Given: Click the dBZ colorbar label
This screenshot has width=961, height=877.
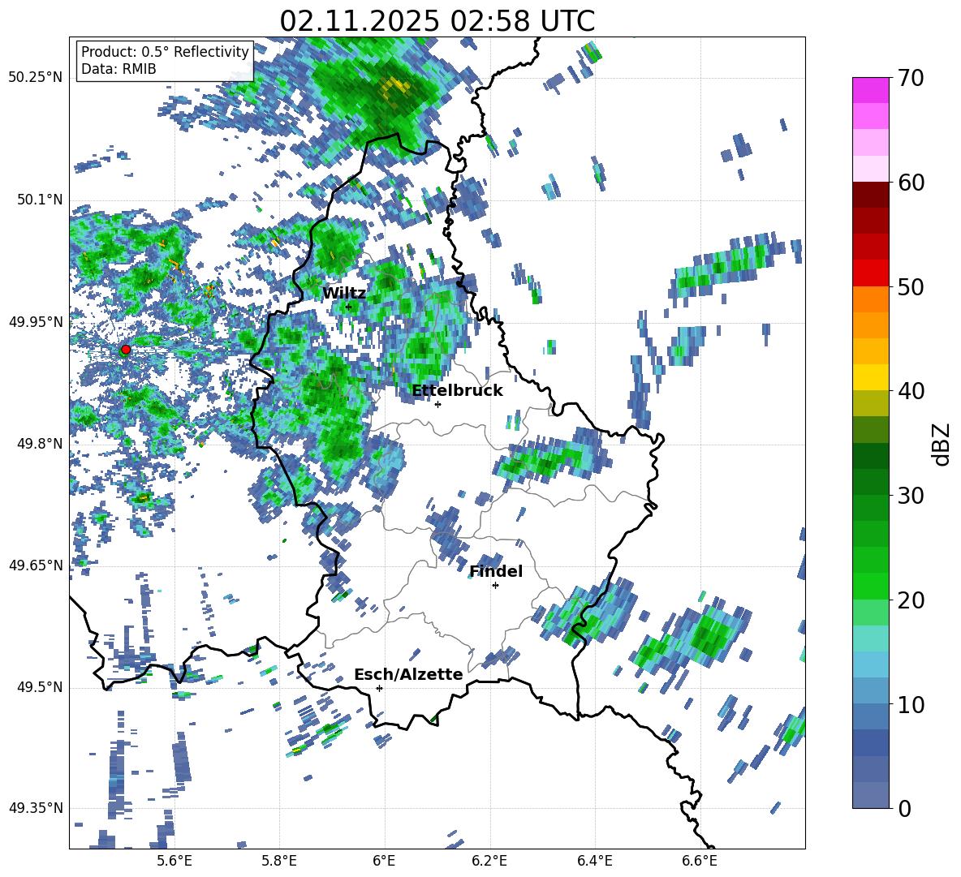Looking at the screenshot, I should 942,444.
